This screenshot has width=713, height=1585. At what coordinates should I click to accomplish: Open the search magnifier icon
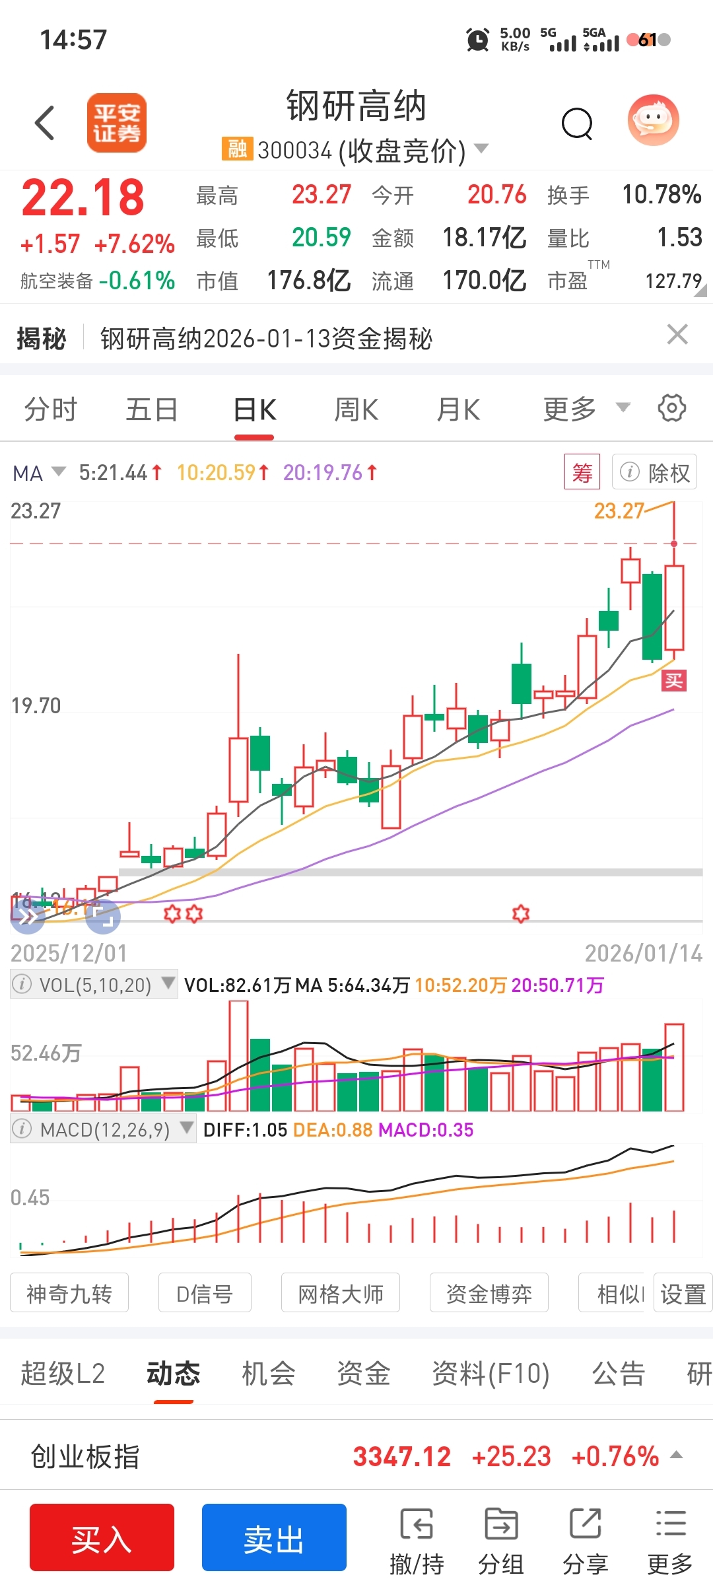(x=577, y=123)
